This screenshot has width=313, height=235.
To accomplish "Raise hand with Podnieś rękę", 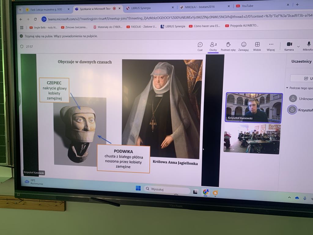I will coord(228,47).
